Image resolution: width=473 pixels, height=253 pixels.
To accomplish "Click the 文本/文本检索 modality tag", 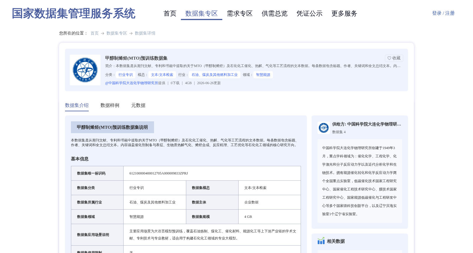I will point(162,75).
